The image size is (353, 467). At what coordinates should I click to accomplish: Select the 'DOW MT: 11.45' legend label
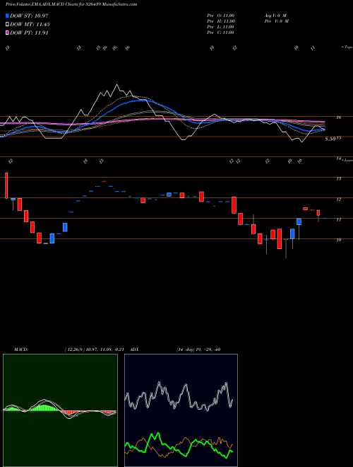pos(30,25)
